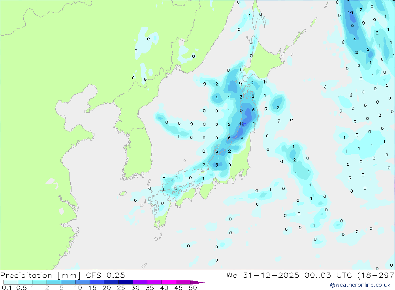
Task: Click the 10 mm map value in the northeast corner
Action: point(350,13)
